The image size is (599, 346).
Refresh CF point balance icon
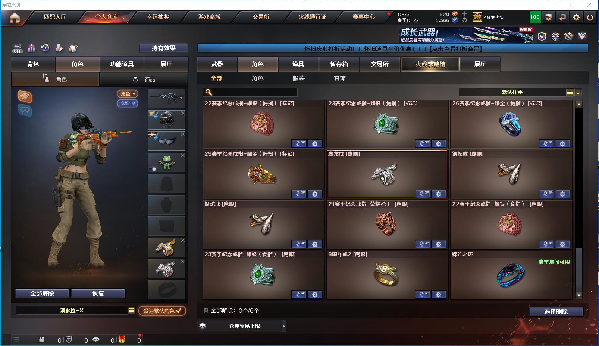pos(465,20)
